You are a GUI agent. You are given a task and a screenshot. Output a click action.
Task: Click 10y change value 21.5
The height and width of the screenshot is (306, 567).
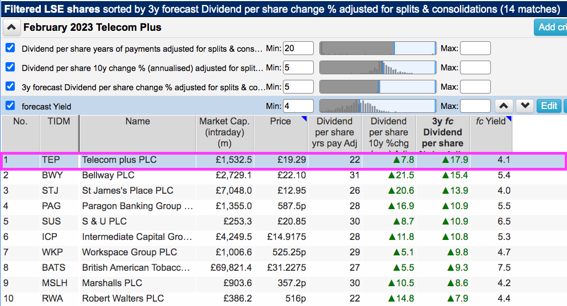(400, 176)
